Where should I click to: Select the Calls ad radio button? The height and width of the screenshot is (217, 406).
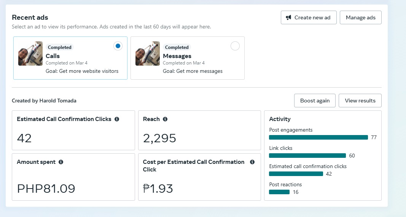point(118,46)
